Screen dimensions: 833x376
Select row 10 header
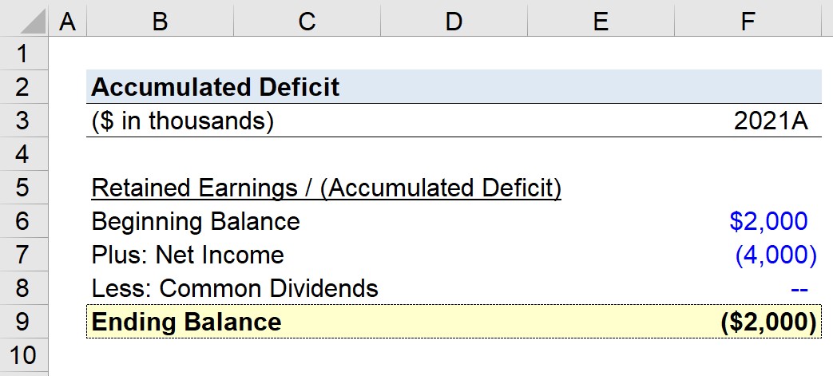(x=24, y=354)
